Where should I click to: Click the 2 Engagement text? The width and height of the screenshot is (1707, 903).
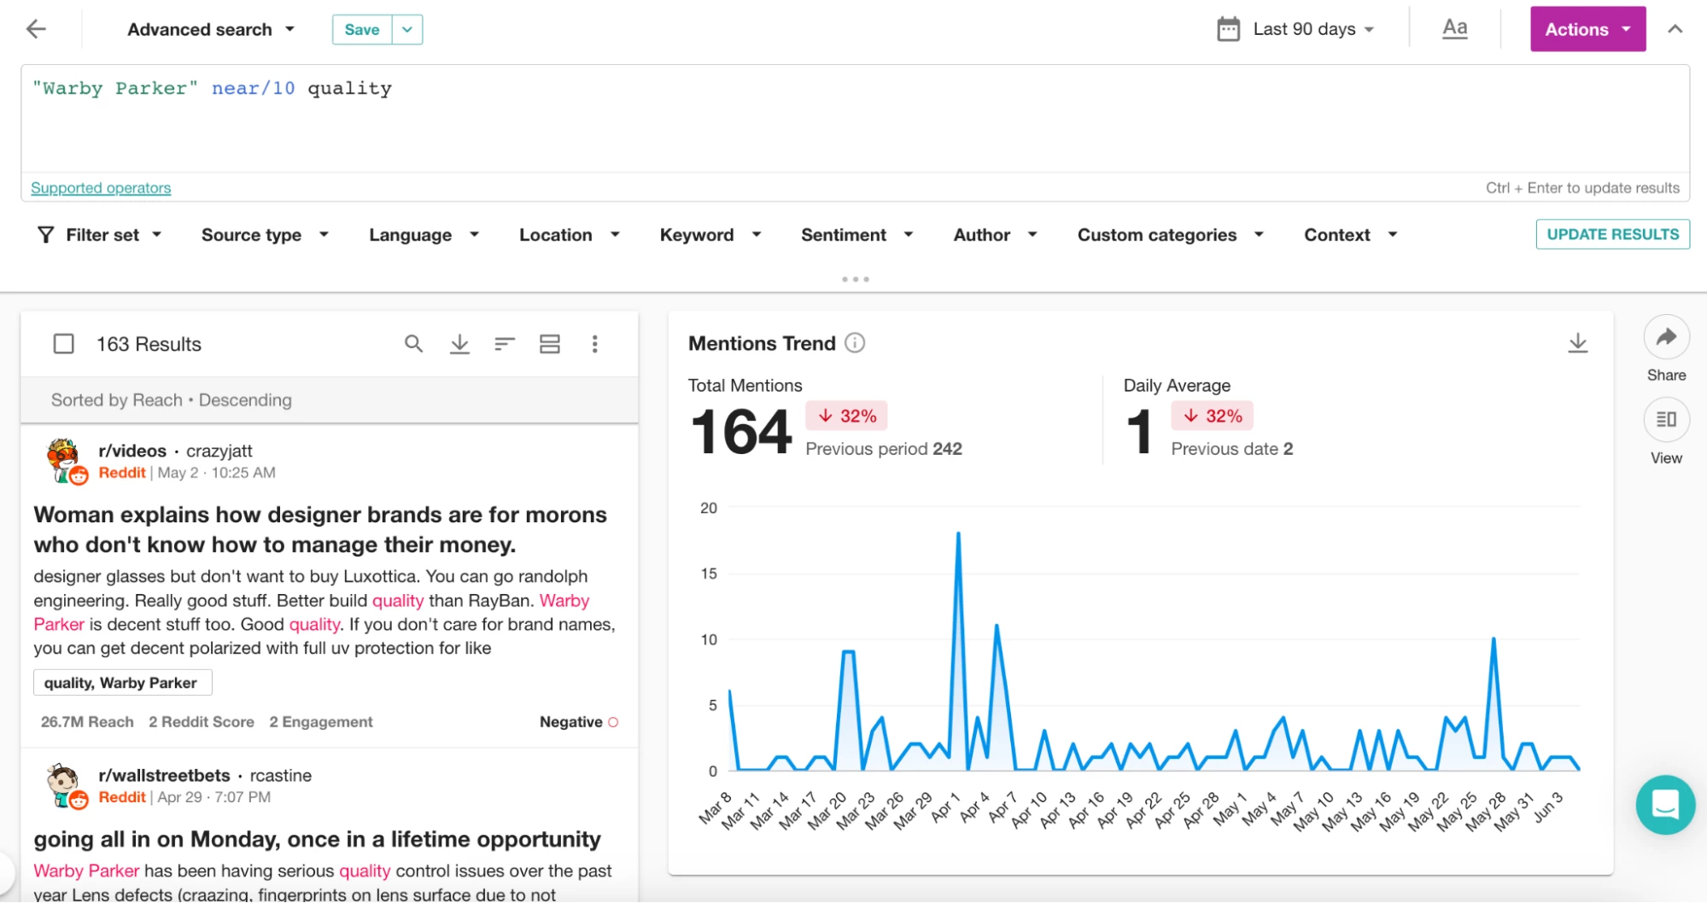point(321,722)
